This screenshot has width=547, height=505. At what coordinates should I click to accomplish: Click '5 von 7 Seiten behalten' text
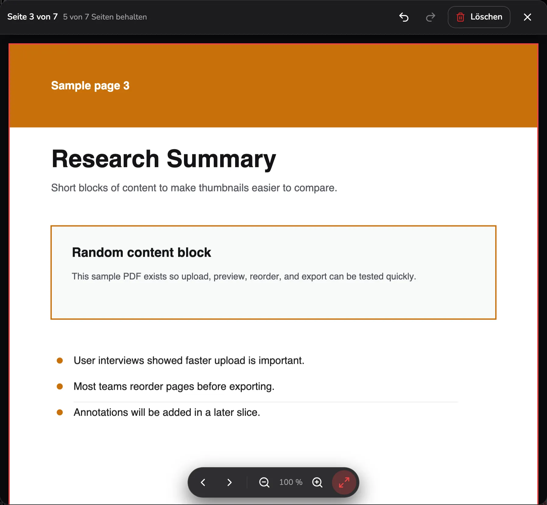point(105,17)
